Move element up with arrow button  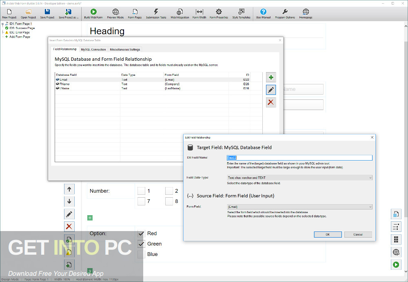click(x=69, y=189)
